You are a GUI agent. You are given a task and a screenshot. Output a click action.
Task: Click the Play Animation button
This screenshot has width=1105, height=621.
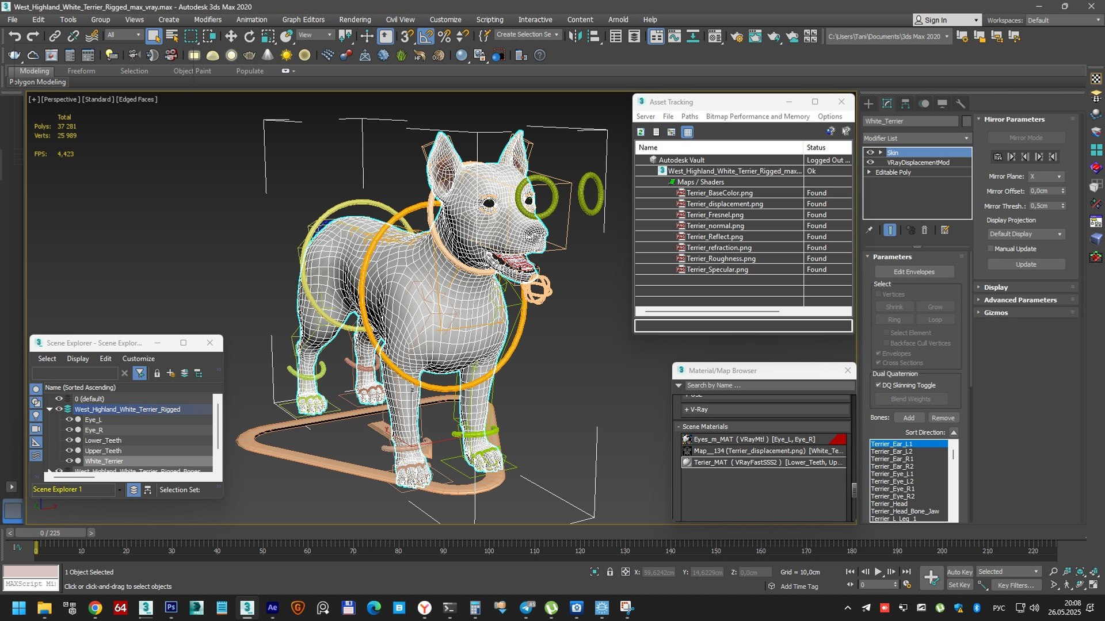coord(878,572)
